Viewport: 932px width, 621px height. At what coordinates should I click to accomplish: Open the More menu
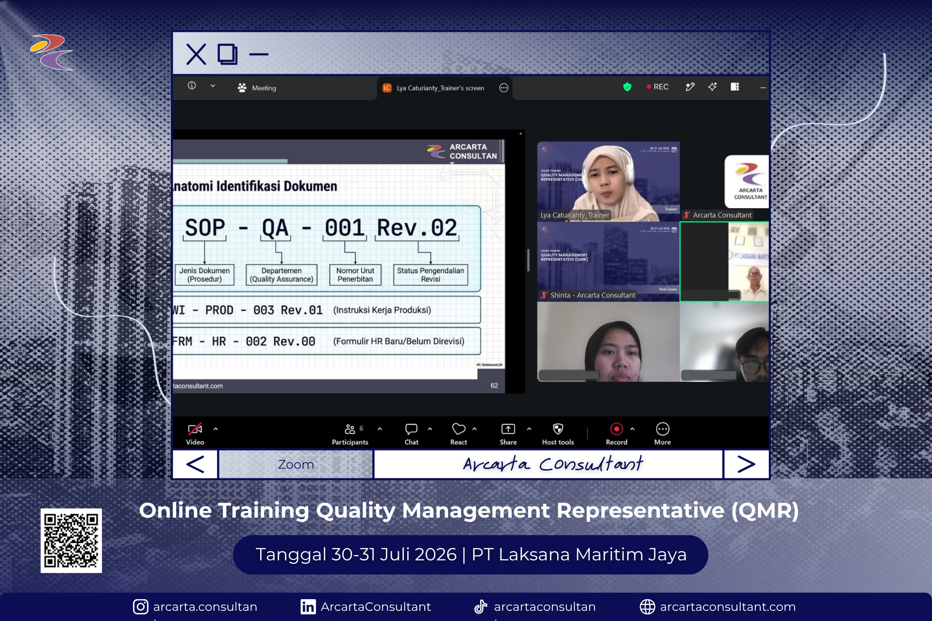(x=663, y=434)
